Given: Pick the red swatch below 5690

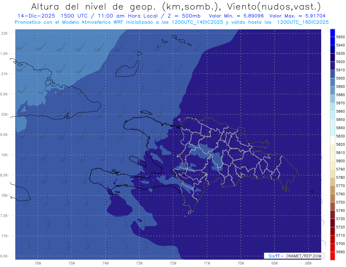Looking at the screenshot, I should (332, 256).
